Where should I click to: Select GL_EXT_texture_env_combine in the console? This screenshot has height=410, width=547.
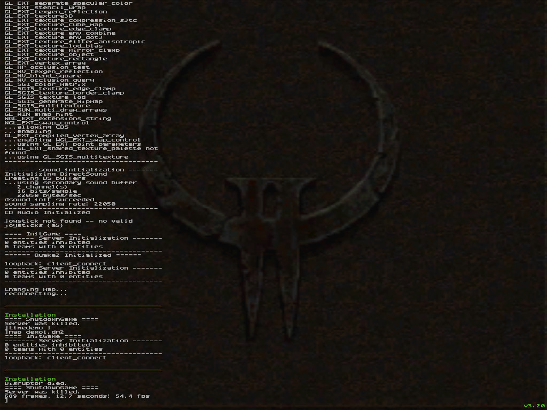(x=60, y=33)
